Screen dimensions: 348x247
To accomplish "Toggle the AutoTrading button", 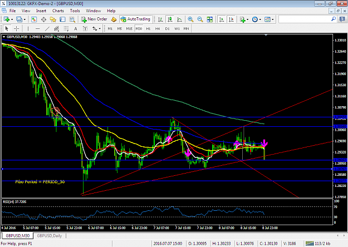I will (136, 19).
